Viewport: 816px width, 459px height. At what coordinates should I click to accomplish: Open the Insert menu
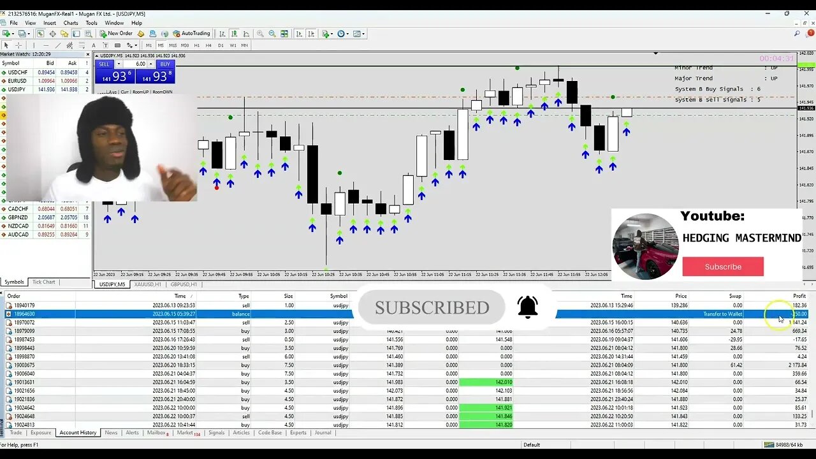50,23
